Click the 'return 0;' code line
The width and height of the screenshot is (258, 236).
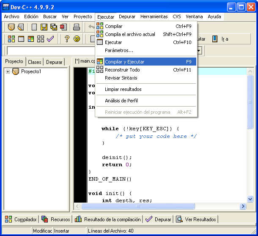click(x=117, y=165)
